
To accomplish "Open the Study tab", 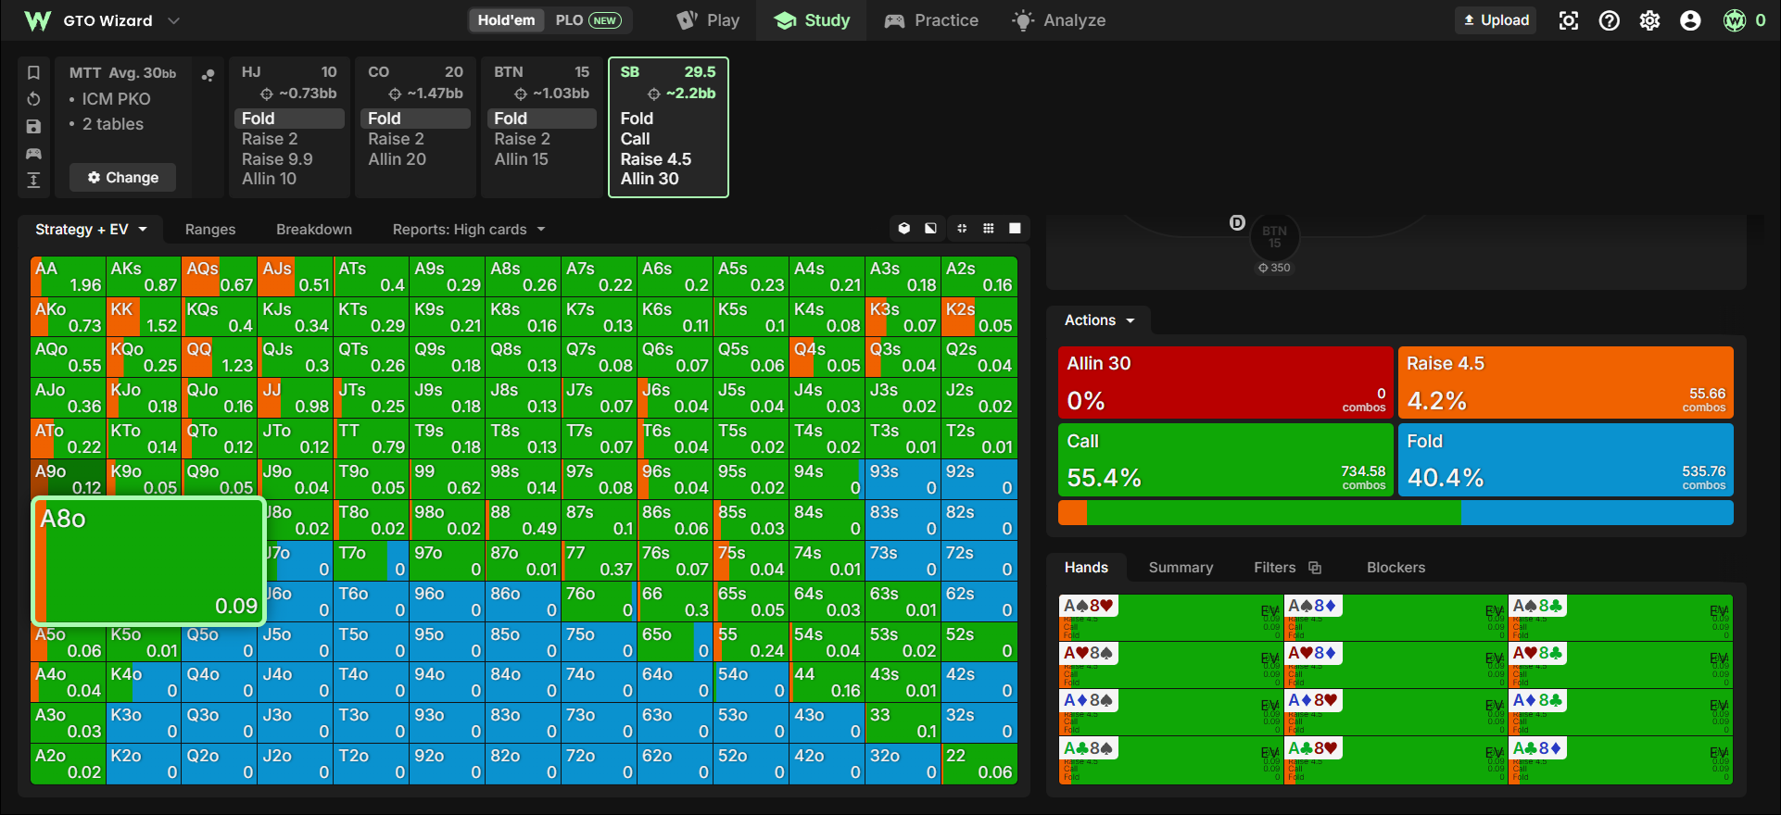I will 812,20.
